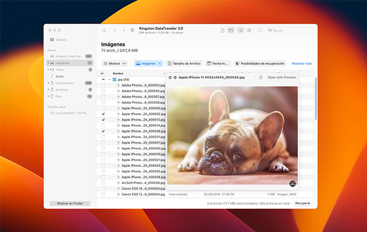
Task: Toggle select-all checkbox in header row
Action: coord(102,74)
